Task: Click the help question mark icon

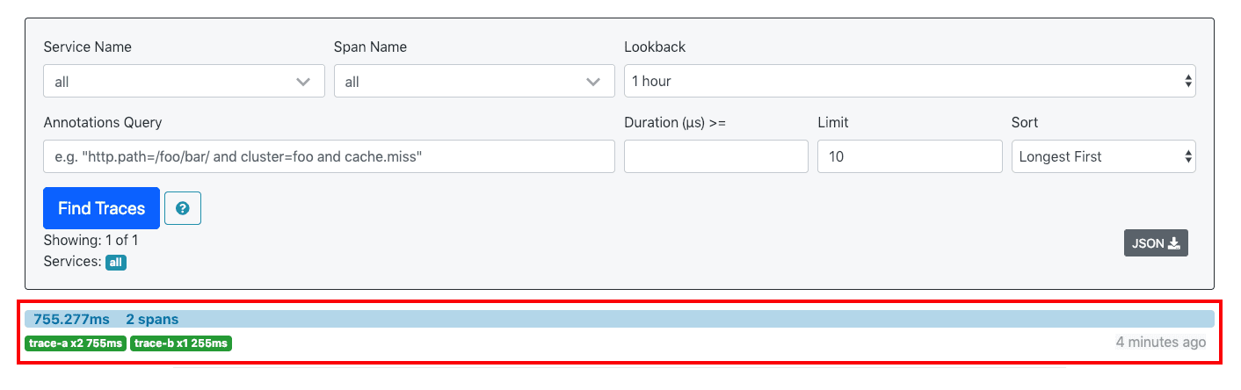Action: pos(183,208)
